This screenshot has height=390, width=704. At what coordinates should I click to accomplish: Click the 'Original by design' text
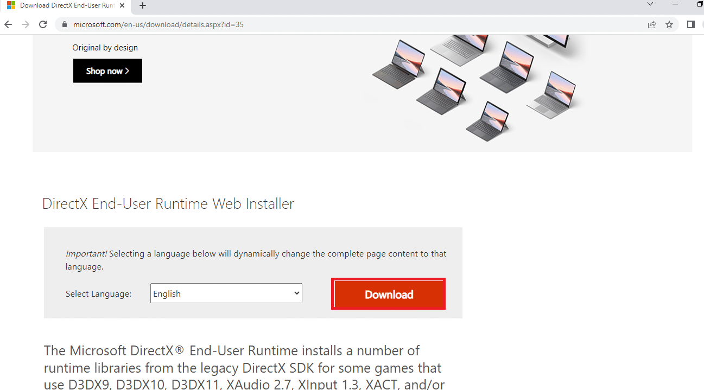click(x=105, y=48)
